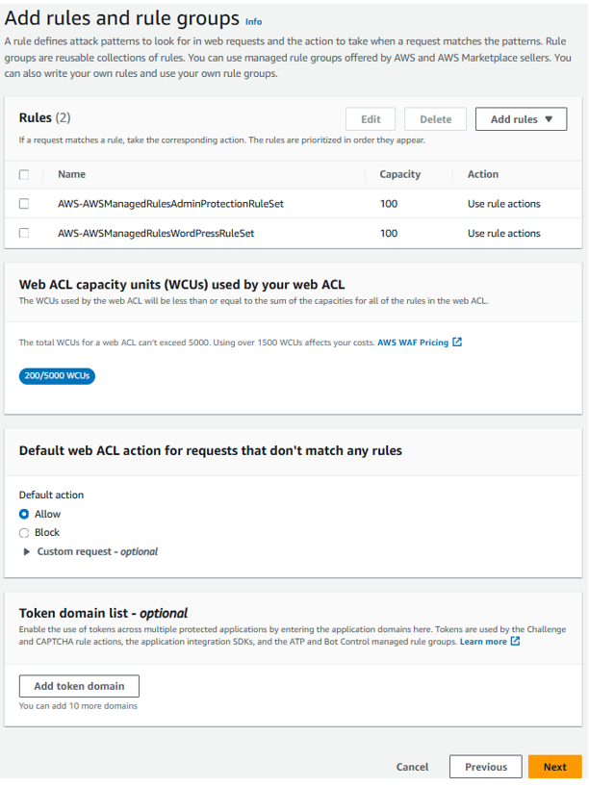Open the Info link beside page title
Viewport: 589px width, 787px height.
pyautogui.click(x=253, y=21)
